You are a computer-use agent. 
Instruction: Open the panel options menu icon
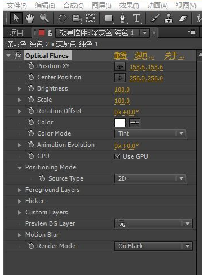click(x=191, y=32)
